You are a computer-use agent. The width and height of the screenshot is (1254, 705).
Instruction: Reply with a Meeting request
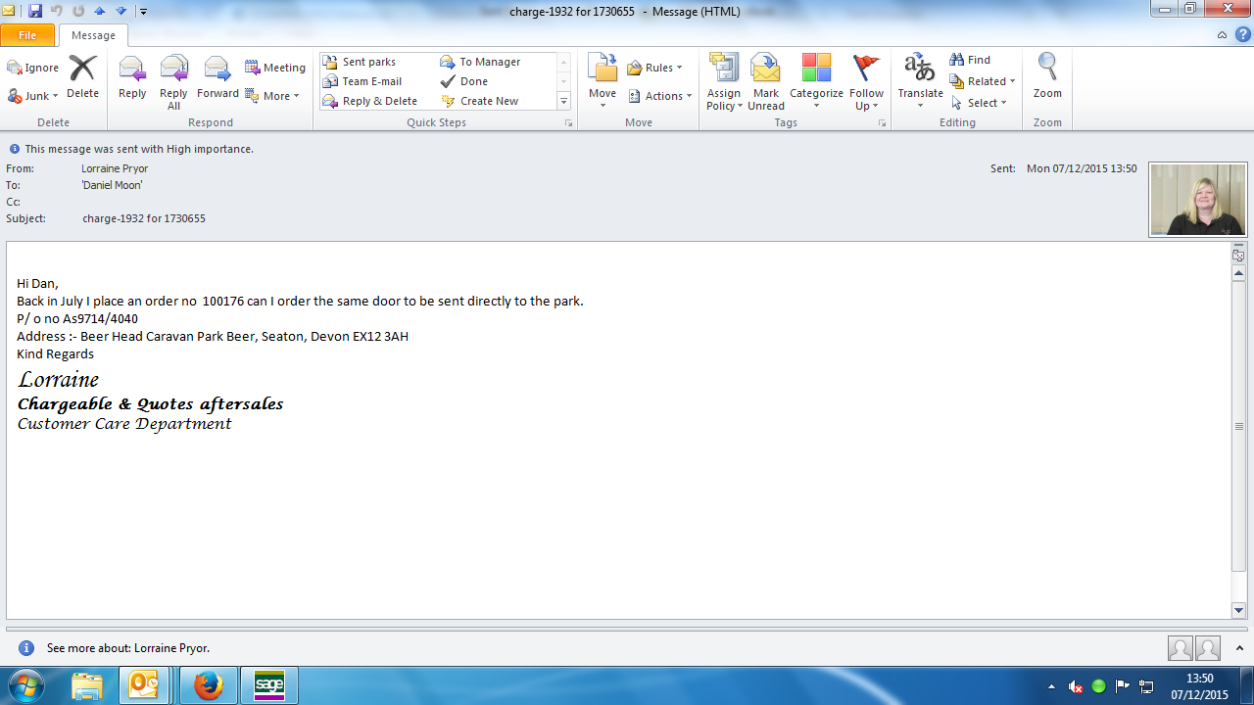pos(275,68)
